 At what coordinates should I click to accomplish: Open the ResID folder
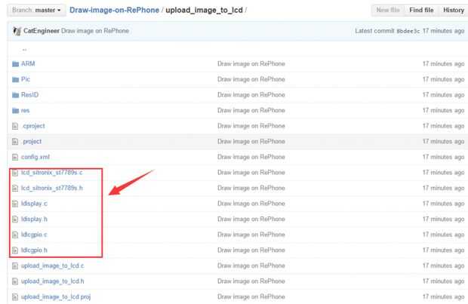(x=30, y=94)
